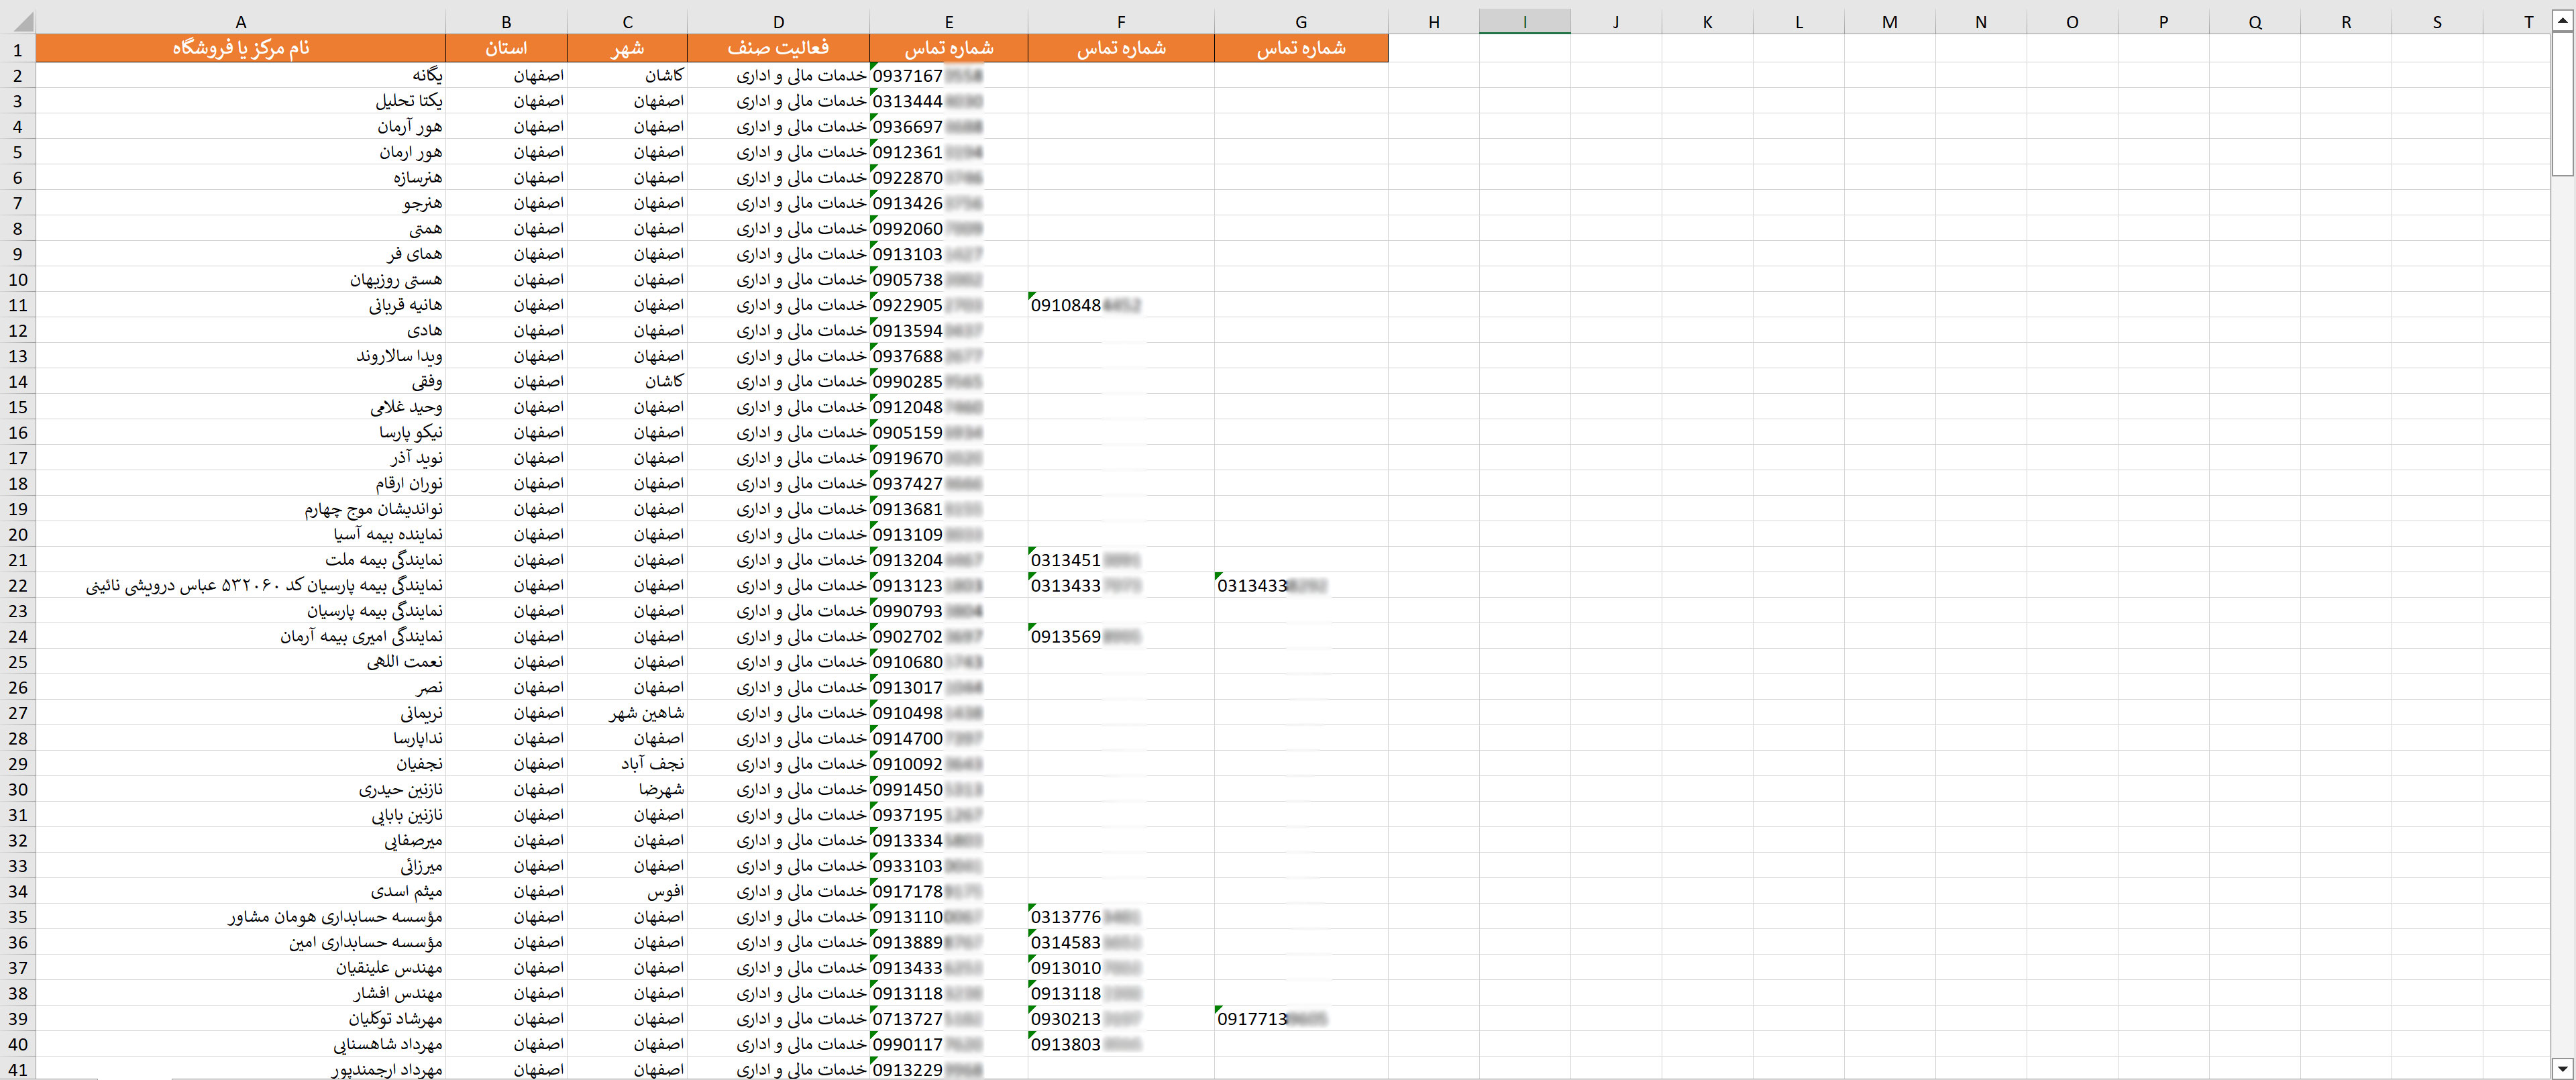Image resolution: width=2576 pixels, height=1080 pixels.
Task: Select row 11 header
Action: (x=18, y=305)
